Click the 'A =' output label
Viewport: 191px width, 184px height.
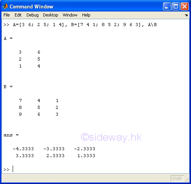8,38
